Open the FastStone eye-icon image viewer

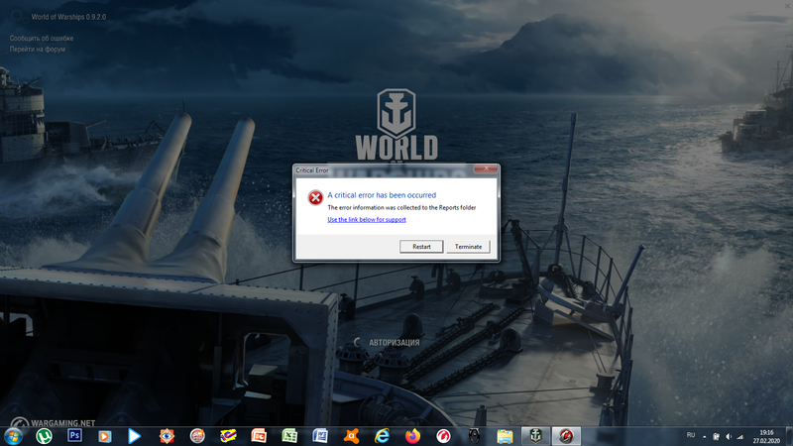click(x=167, y=436)
